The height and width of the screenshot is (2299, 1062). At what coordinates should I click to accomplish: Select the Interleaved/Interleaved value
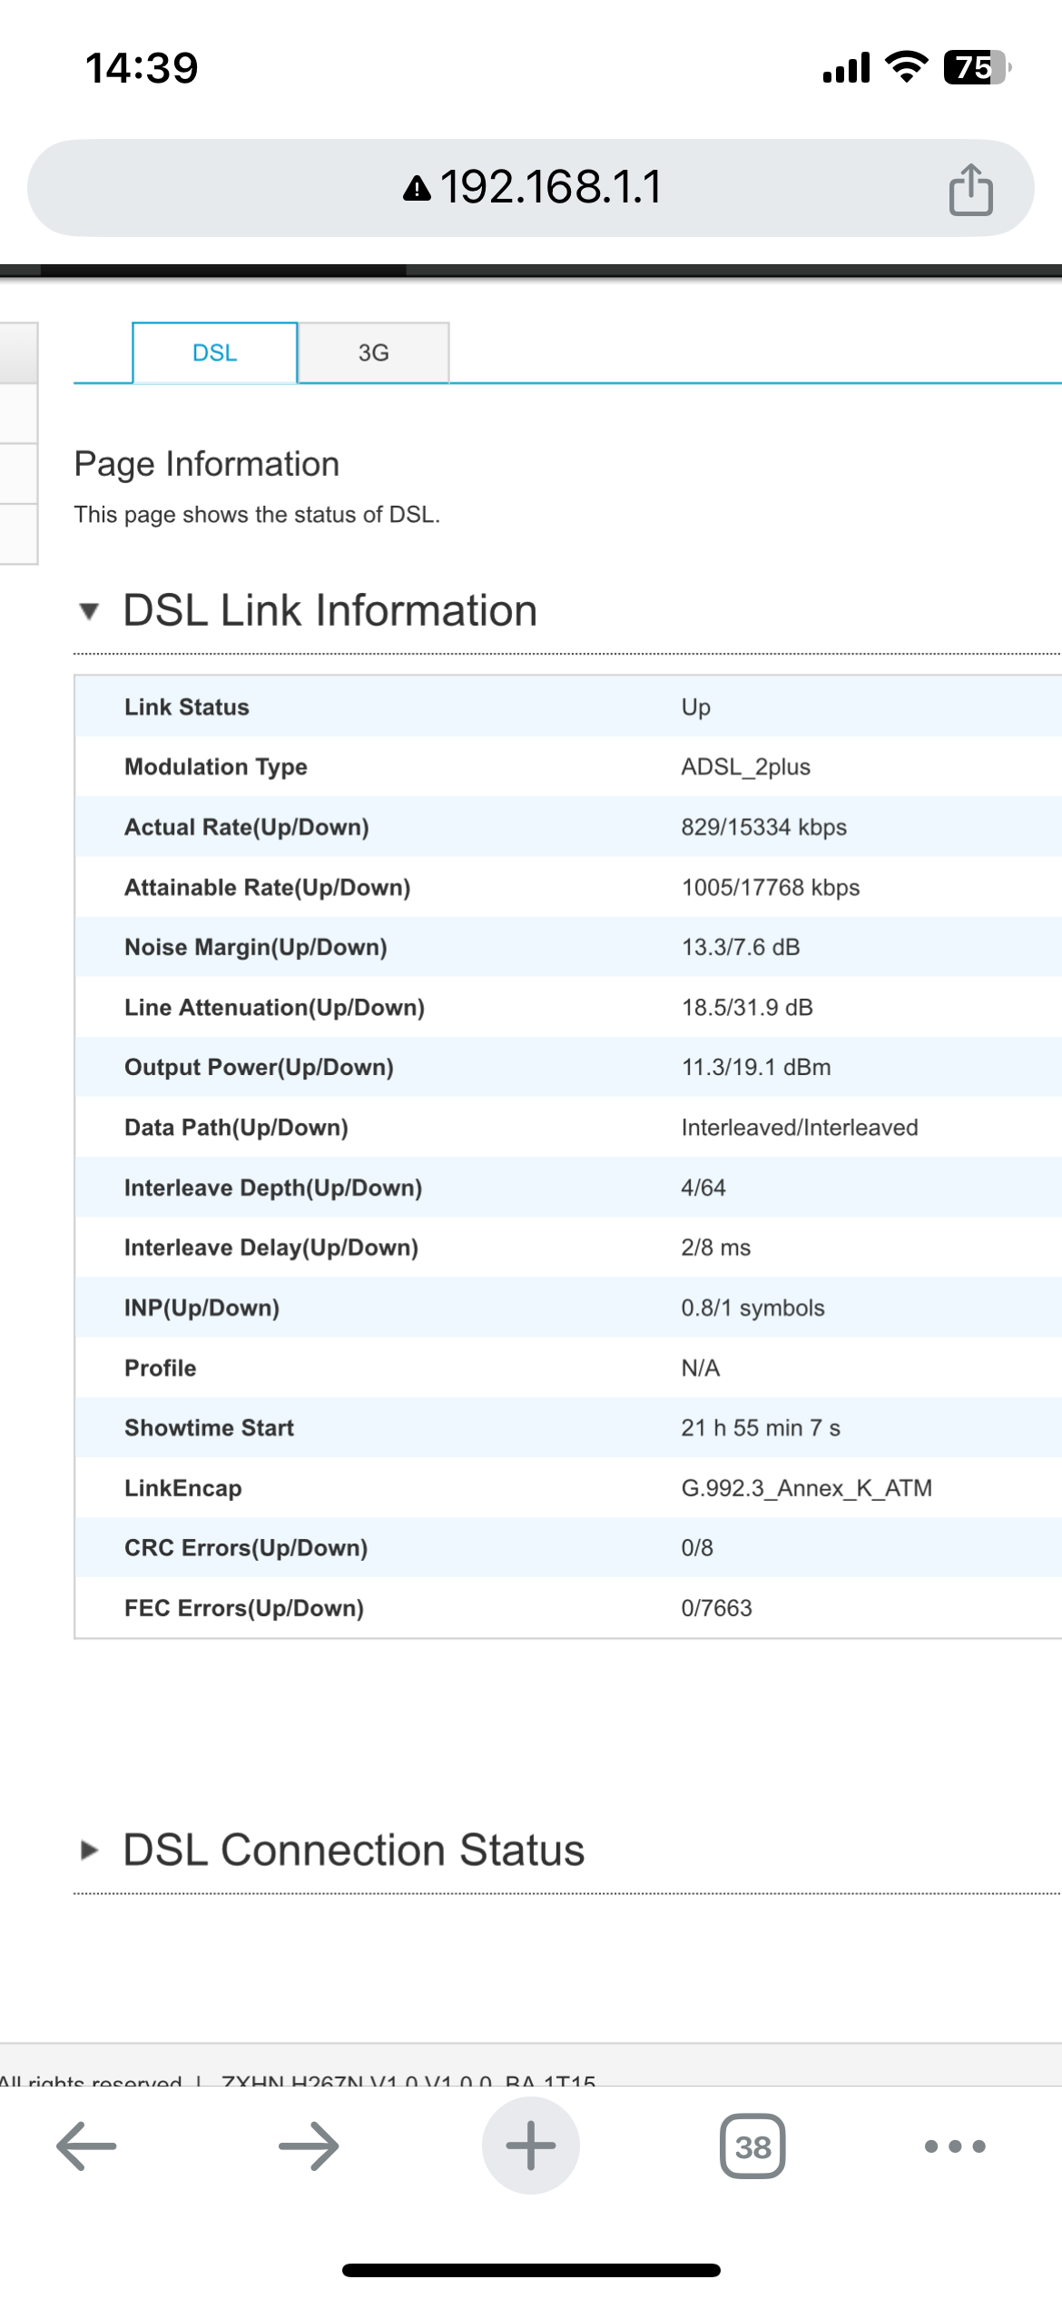coord(800,1128)
